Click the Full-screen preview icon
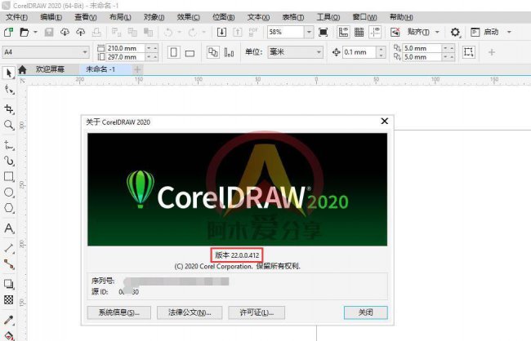The height and width of the screenshot is (341, 531). coord(324,32)
